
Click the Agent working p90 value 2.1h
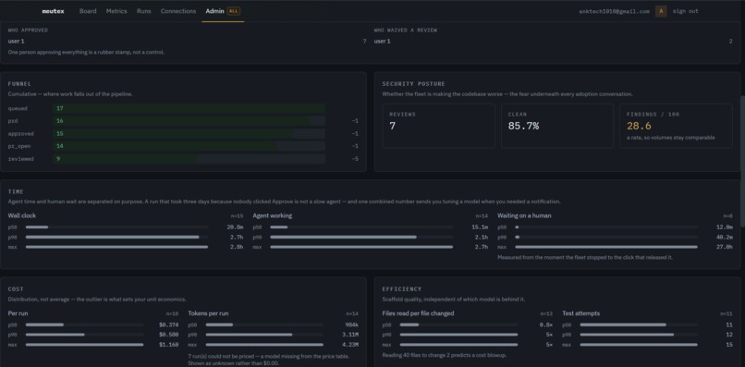[x=481, y=238]
